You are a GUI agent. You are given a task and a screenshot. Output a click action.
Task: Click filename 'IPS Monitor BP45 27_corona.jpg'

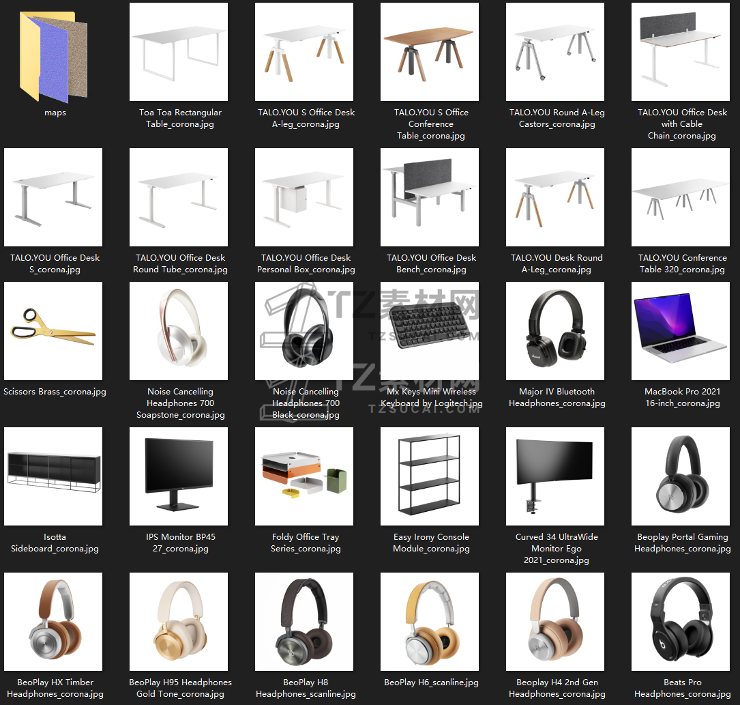tap(180, 543)
